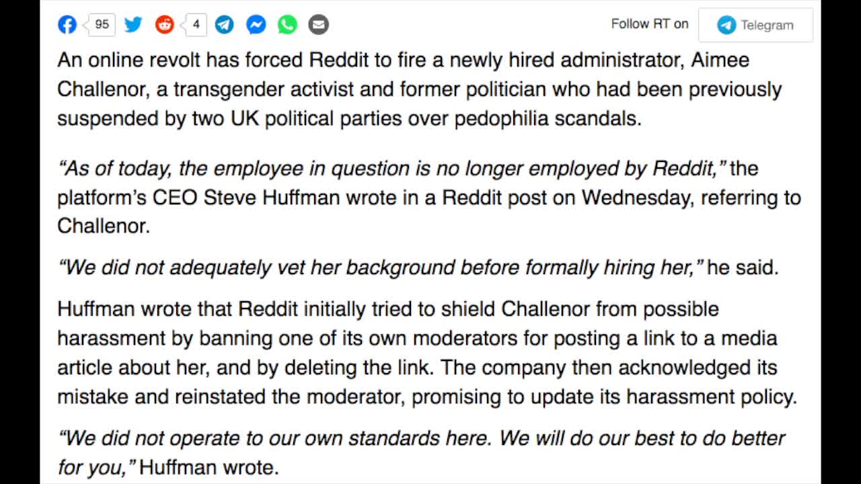
Task: Click the Reddit share count 4
Action: click(x=195, y=25)
